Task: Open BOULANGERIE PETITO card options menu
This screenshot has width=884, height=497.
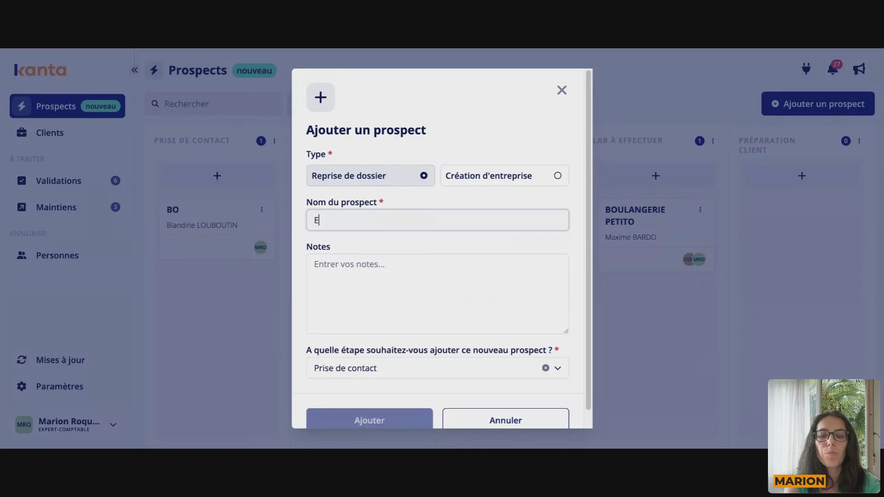Action: pos(700,209)
